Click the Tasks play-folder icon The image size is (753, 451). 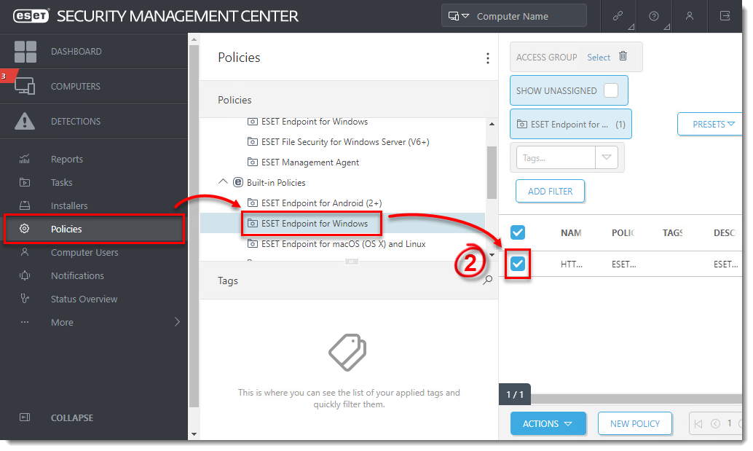25,183
